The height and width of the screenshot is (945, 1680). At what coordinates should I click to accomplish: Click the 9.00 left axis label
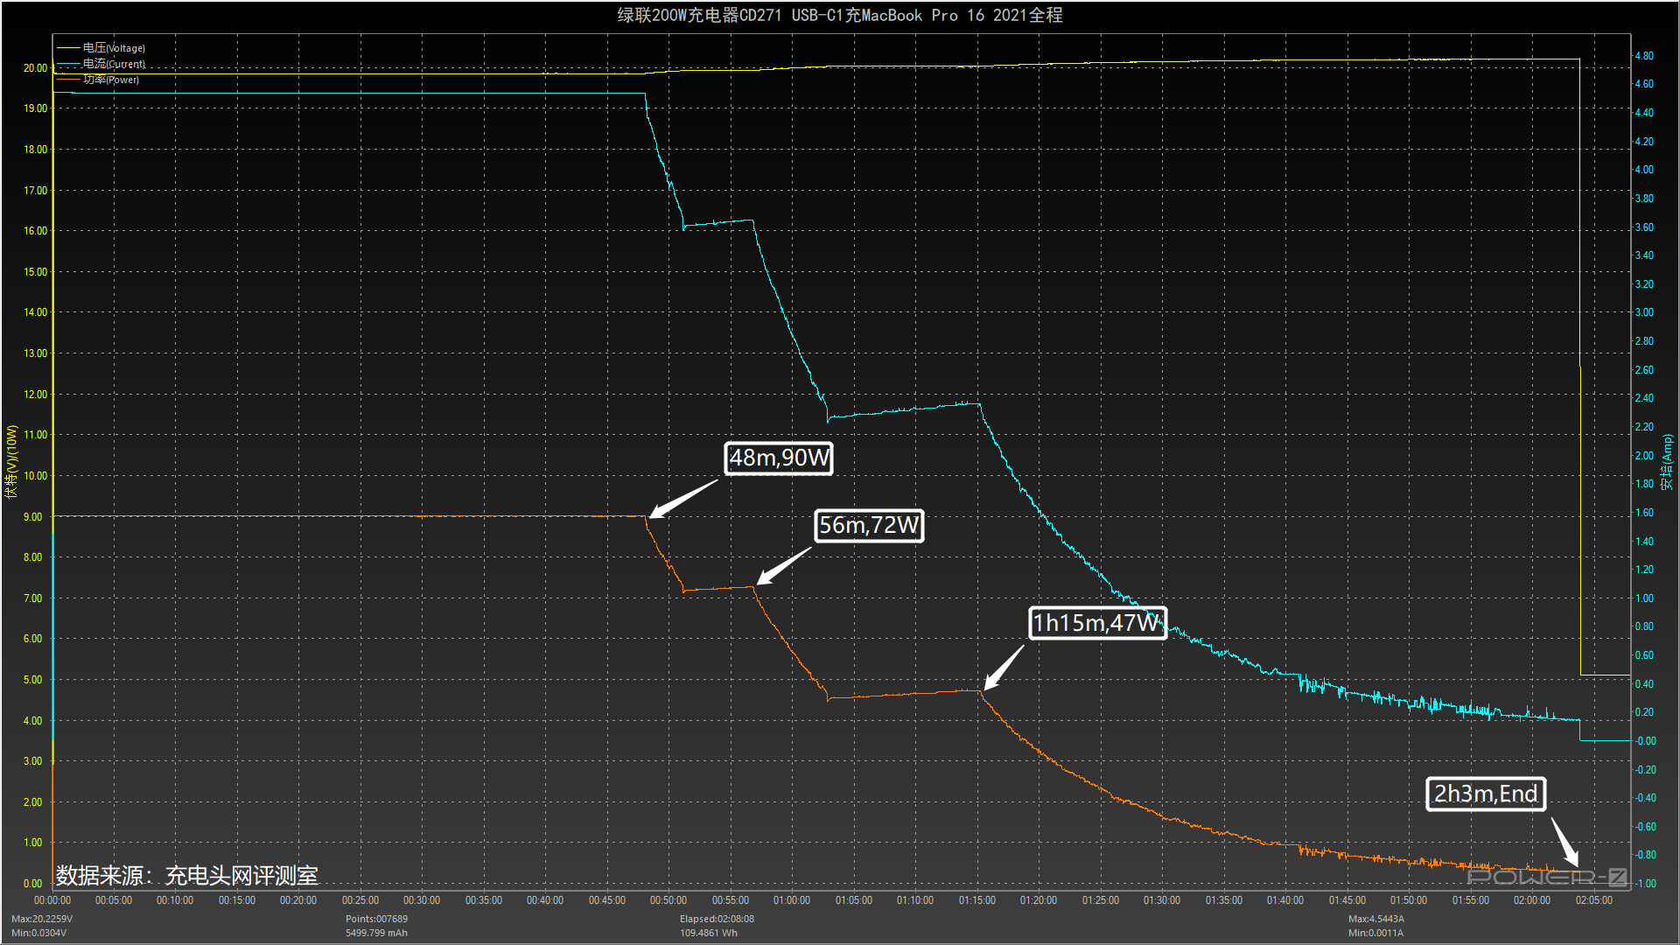(32, 517)
